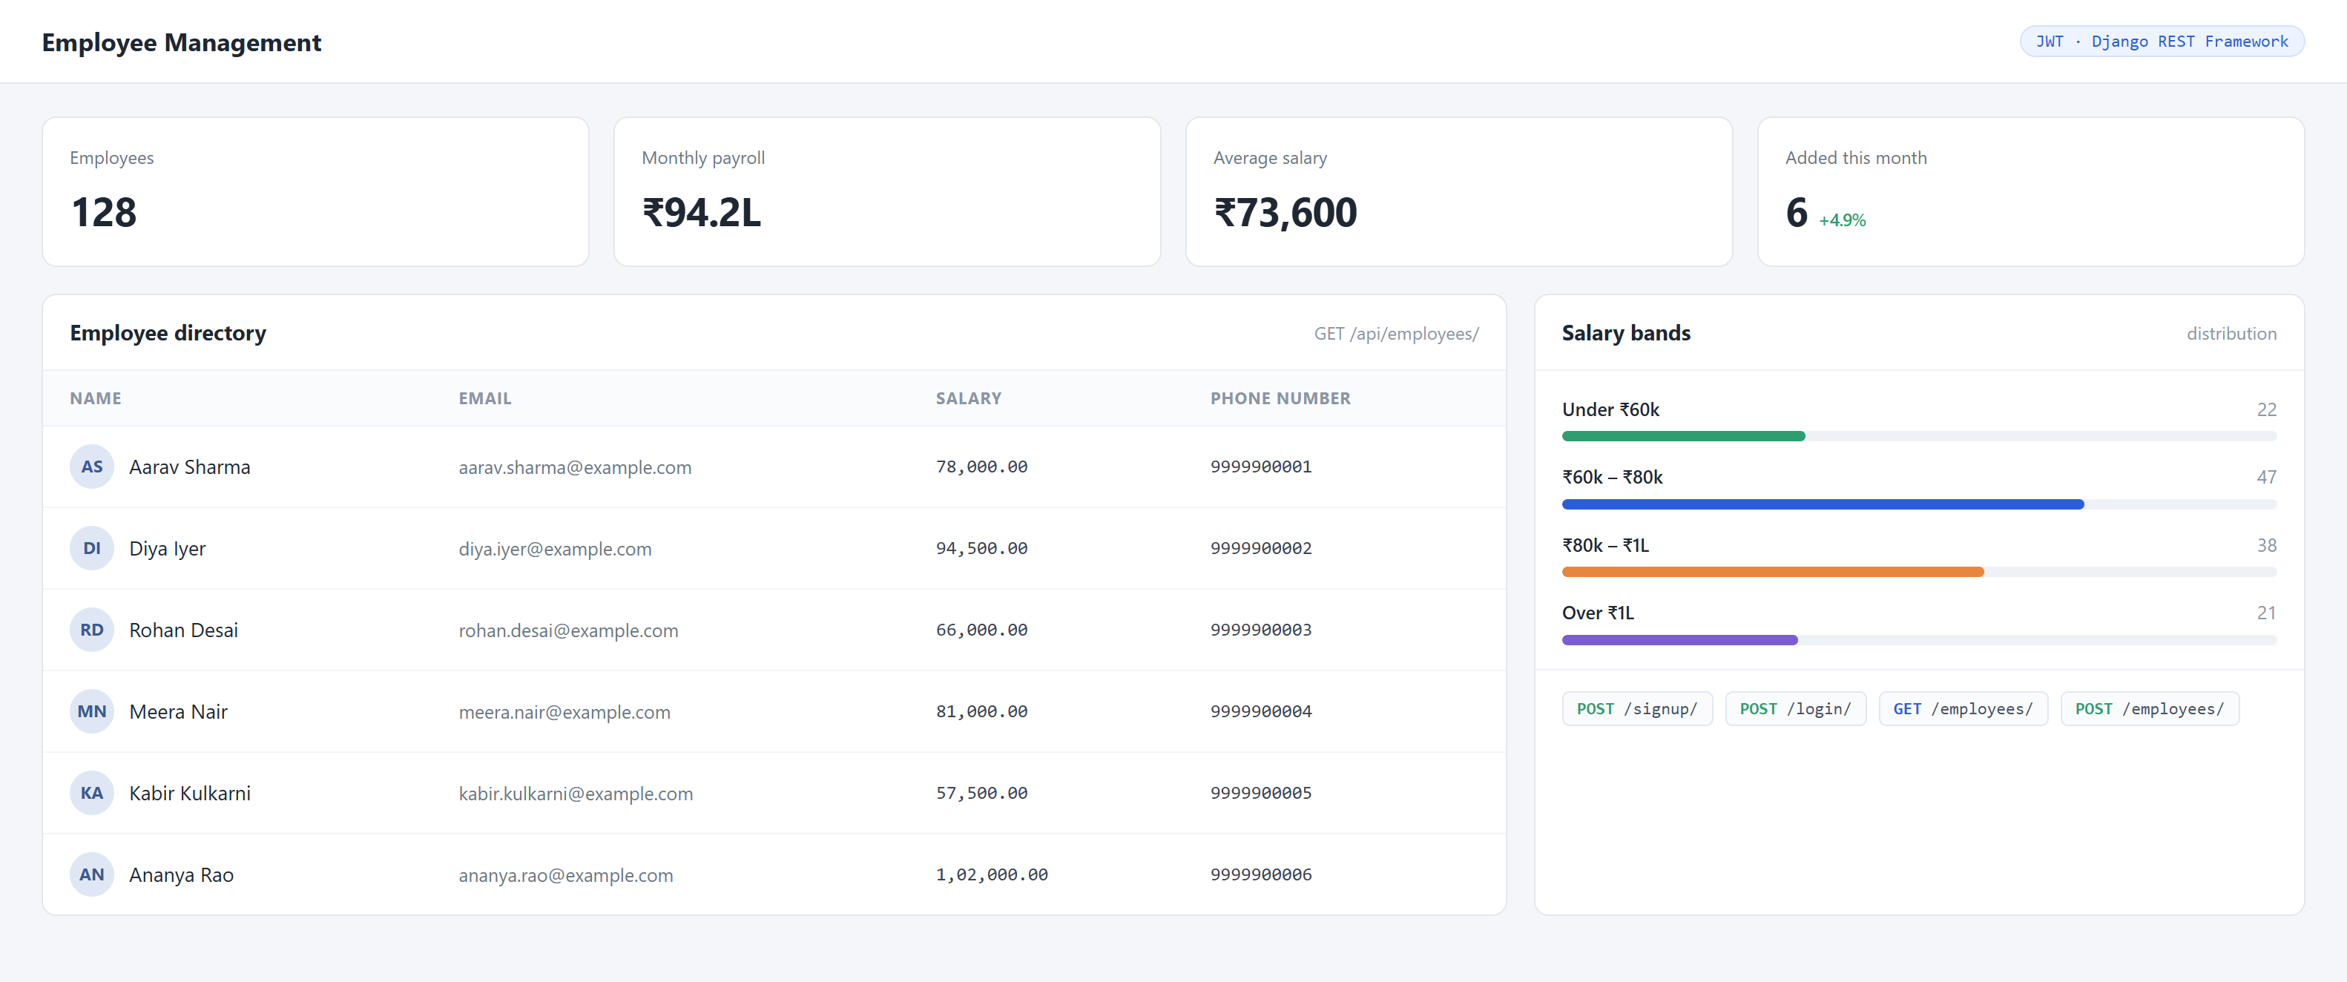The height and width of the screenshot is (982, 2347).
Task: Click phone number 9999900005
Action: pos(1261,793)
